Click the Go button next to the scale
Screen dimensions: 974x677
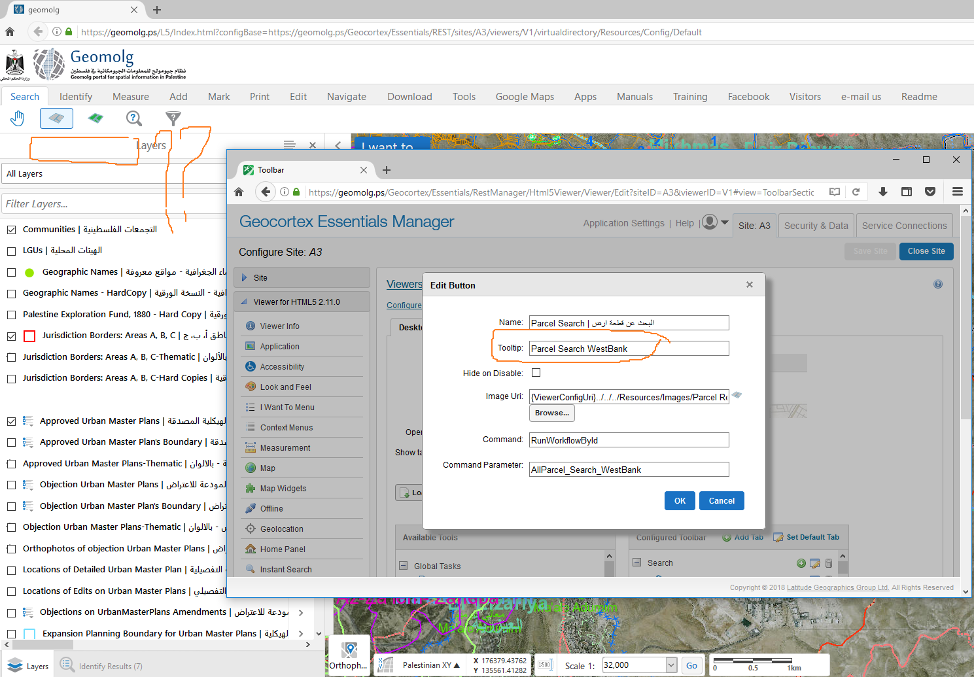pyautogui.click(x=691, y=665)
